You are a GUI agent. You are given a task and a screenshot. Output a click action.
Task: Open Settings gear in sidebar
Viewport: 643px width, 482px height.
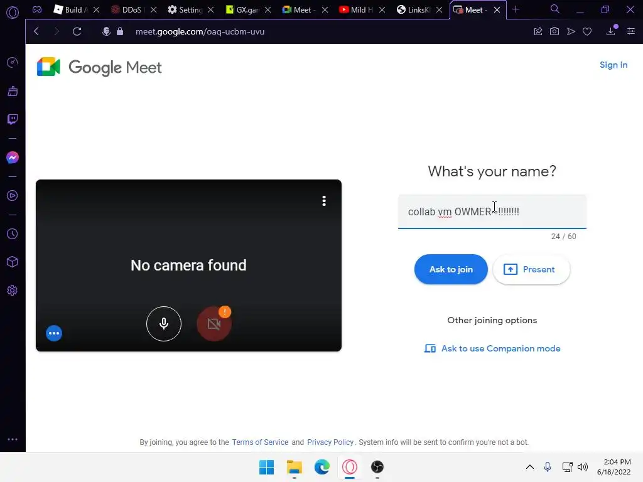tap(13, 290)
